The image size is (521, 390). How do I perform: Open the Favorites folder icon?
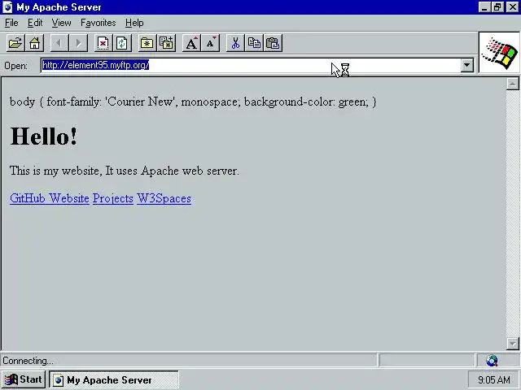point(147,43)
